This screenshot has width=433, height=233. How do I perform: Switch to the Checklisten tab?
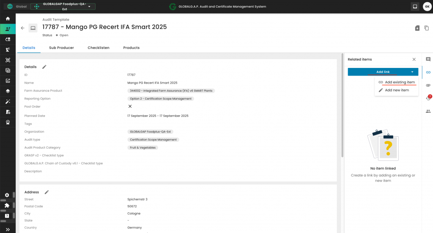point(99,48)
